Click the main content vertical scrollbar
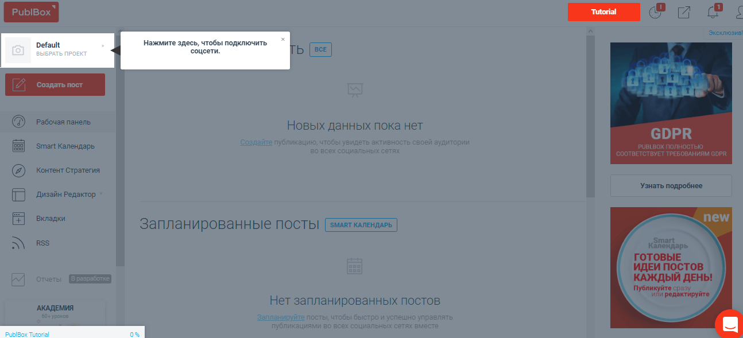The image size is (743, 338). click(x=590, y=115)
